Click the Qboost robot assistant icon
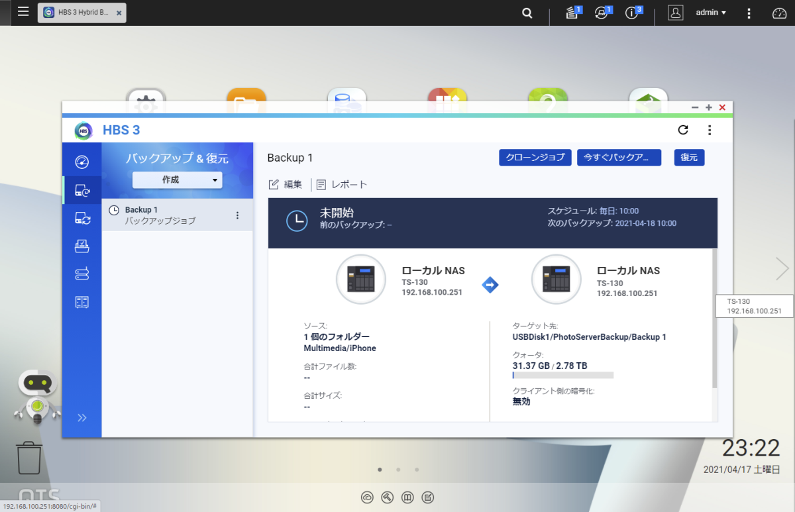Image resolution: width=795 pixels, height=512 pixels. click(37, 396)
